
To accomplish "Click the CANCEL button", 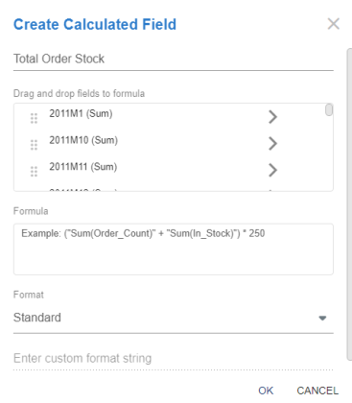I will click(317, 391).
